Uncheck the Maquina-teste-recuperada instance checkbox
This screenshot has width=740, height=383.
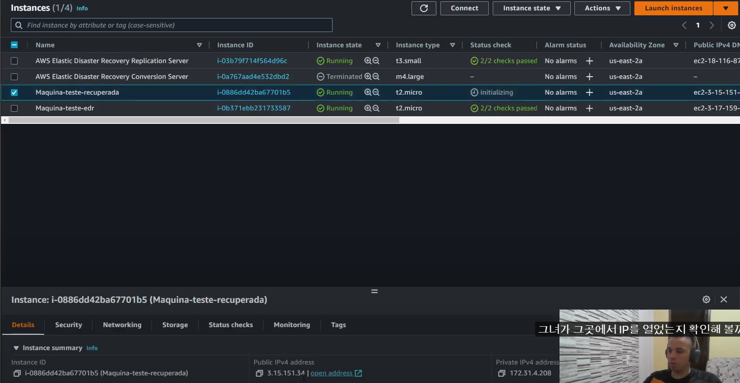point(14,92)
